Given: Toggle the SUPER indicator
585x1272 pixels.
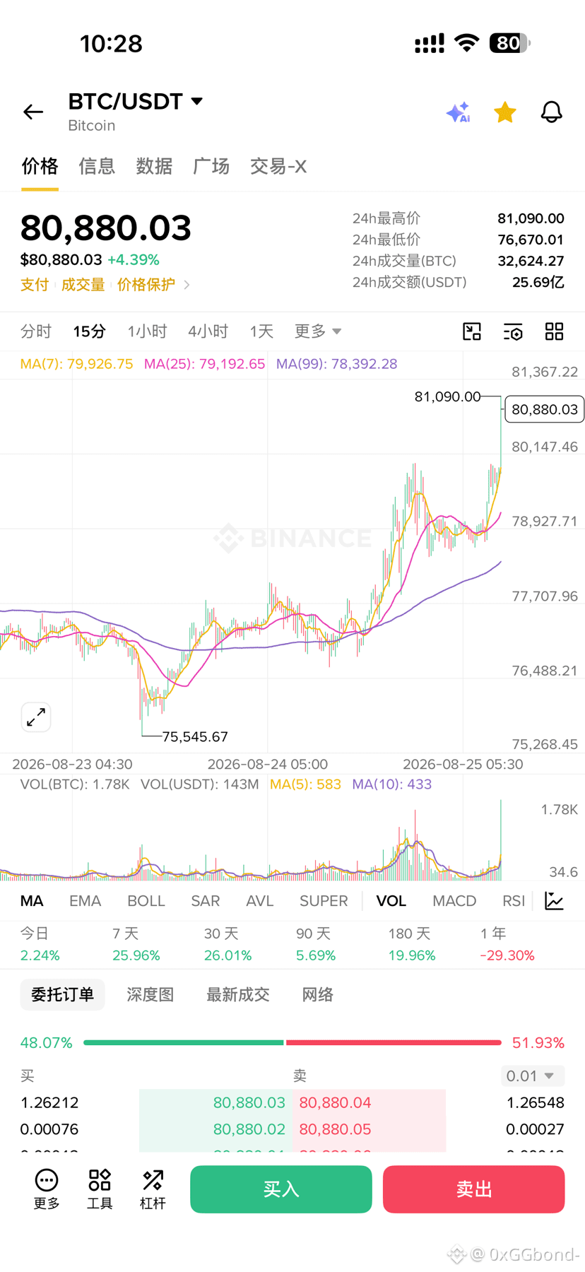Looking at the screenshot, I should (x=324, y=901).
